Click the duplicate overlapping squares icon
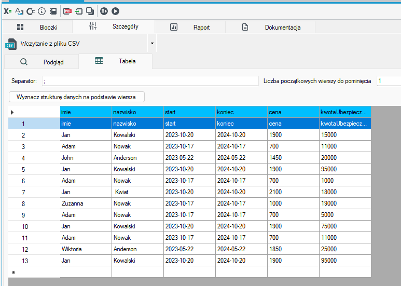Screen dimensions: 401x286 click(90, 11)
